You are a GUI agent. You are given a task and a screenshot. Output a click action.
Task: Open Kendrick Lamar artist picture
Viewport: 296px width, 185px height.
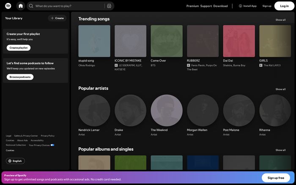[x=94, y=110]
